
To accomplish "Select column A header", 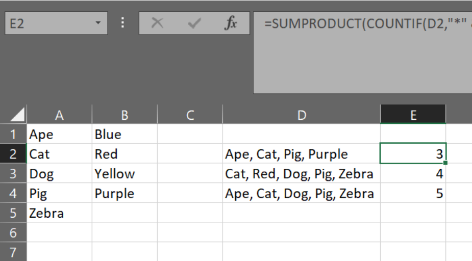I will pyautogui.click(x=59, y=115).
